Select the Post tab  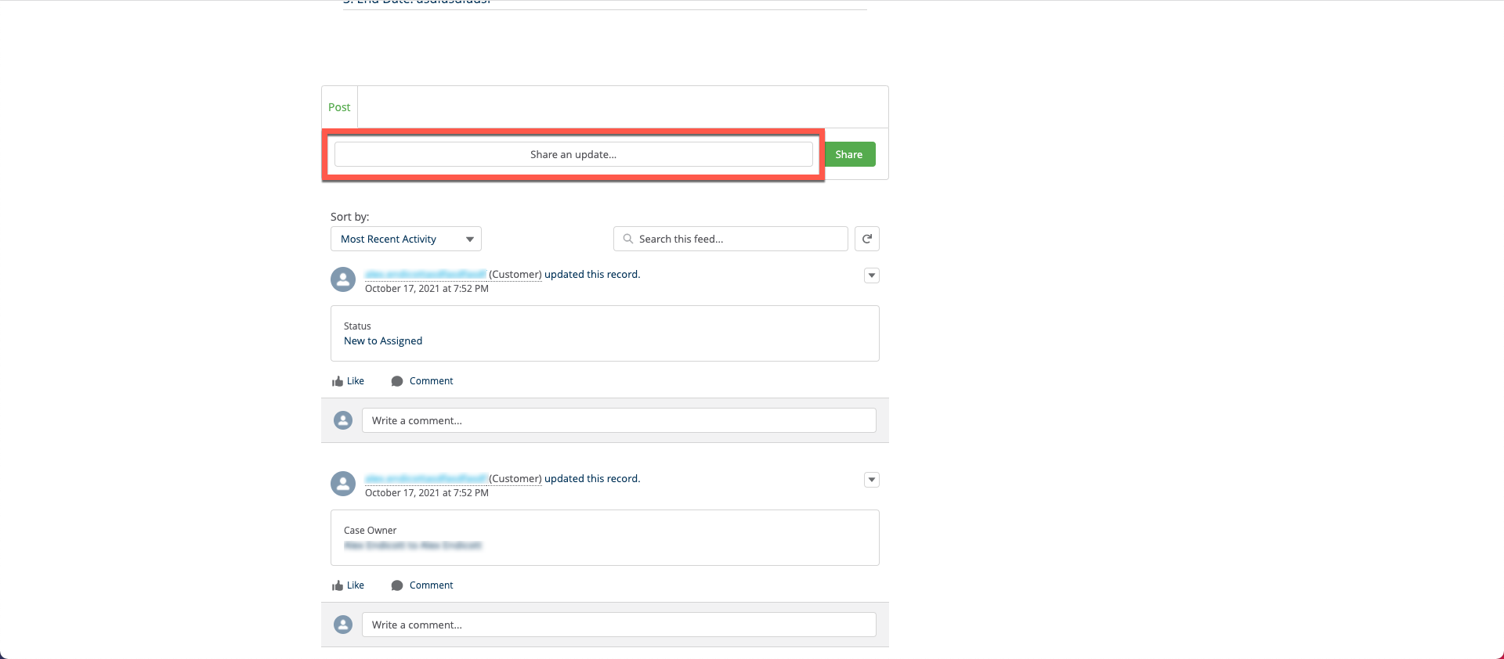339,107
